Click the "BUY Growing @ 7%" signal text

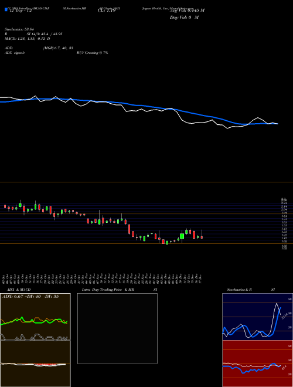point(92,53)
